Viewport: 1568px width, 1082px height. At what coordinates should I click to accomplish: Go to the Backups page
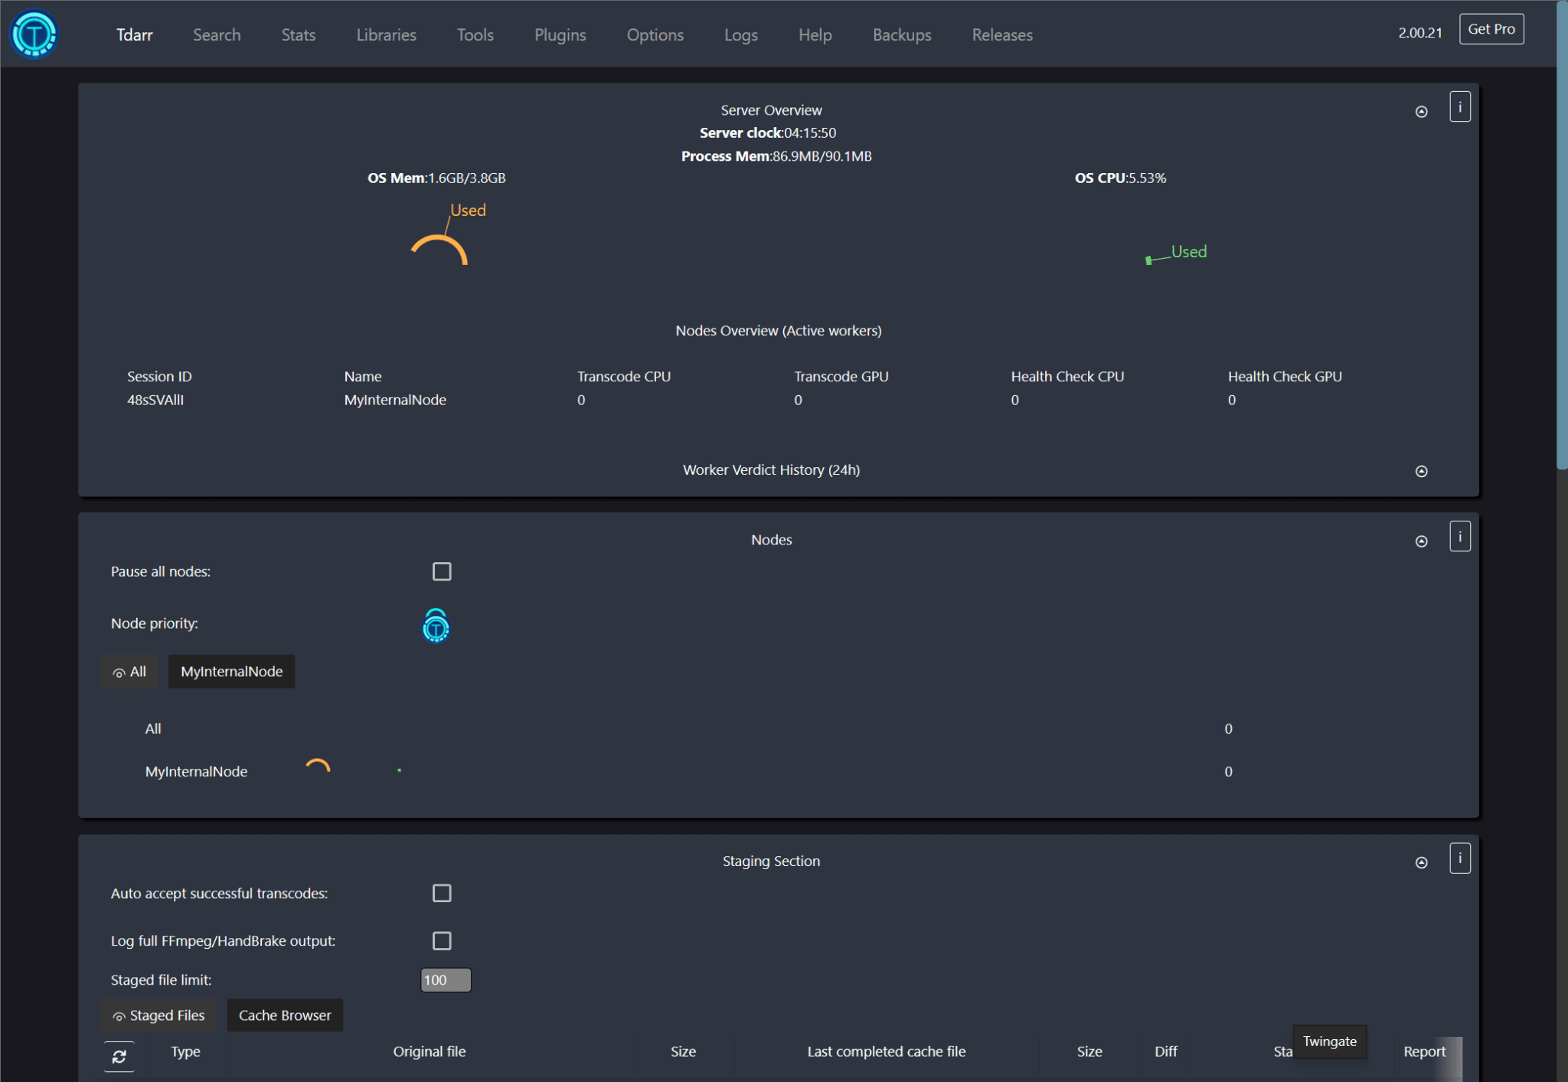tap(902, 34)
